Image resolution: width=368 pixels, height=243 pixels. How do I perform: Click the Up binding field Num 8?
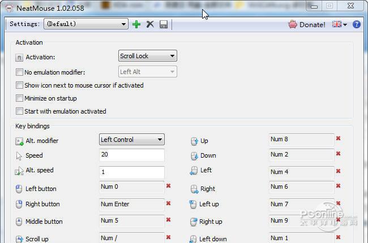[x=301, y=140]
